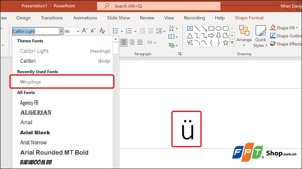Select the Down Arrow block shape
The image size is (302, 169).
[x=219, y=36]
